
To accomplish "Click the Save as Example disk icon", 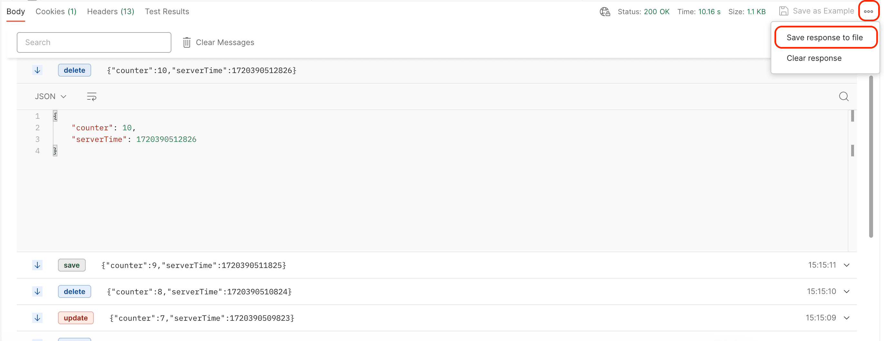I will pos(783,11).
